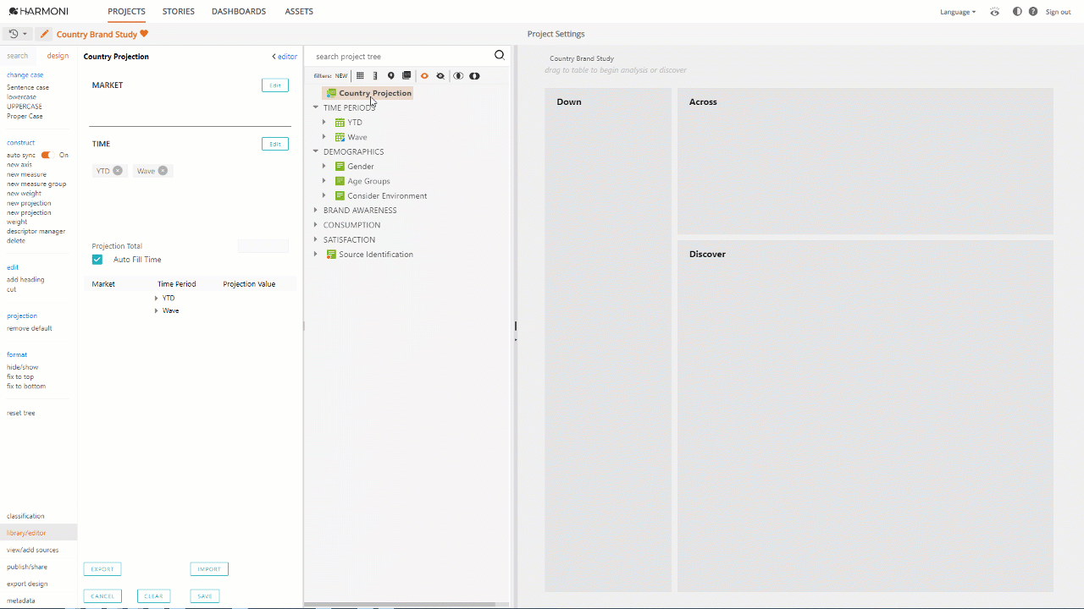
Task: Remove the YTD tag with its x icon
Action: point(118,171)
